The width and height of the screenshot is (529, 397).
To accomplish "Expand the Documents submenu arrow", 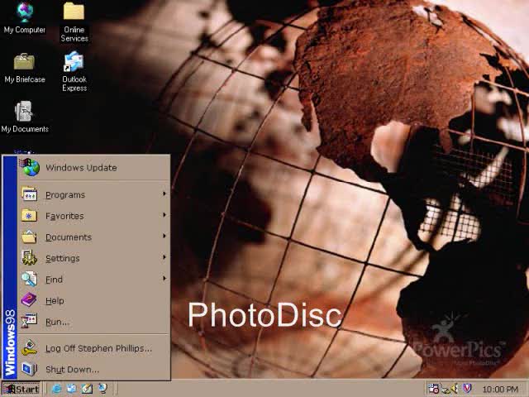I will (x=164, y=236).
